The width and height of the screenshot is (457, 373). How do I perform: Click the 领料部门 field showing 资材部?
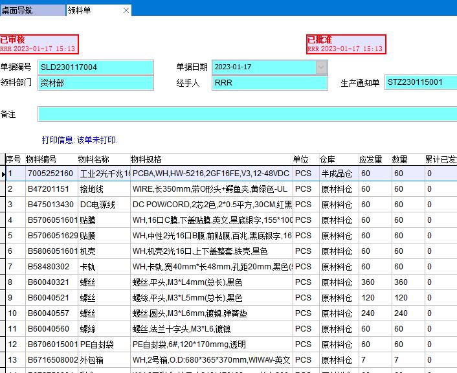[x=95, y=83]
